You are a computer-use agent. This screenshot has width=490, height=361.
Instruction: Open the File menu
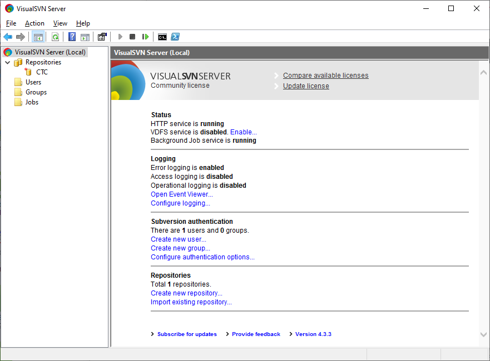[11, 23]
